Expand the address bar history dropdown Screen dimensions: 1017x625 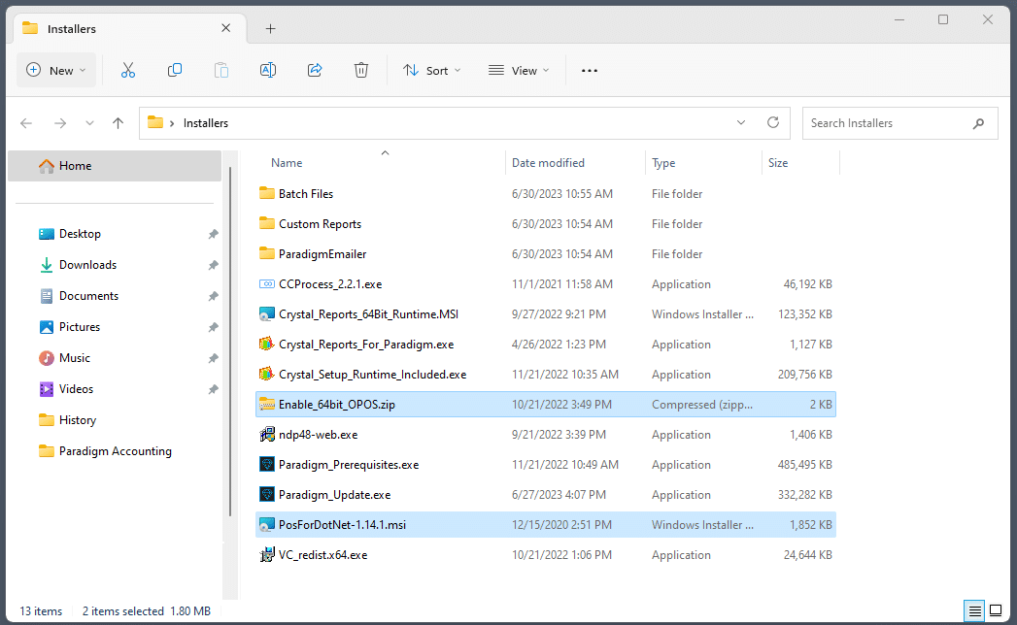coord(741,122)
